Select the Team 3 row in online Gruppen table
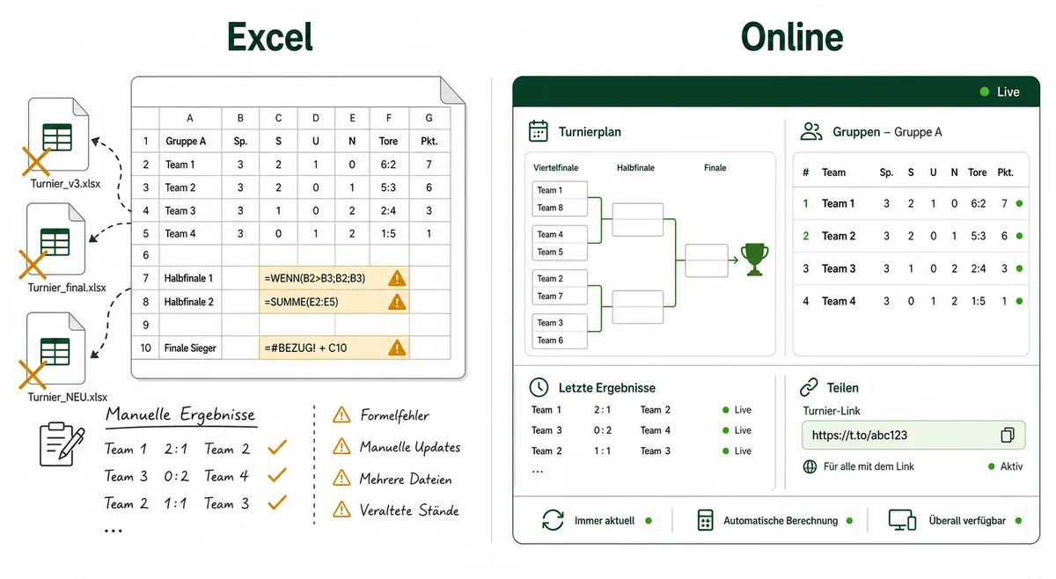The height and width of the screenshot is (579, 1056). pos(912,268)
